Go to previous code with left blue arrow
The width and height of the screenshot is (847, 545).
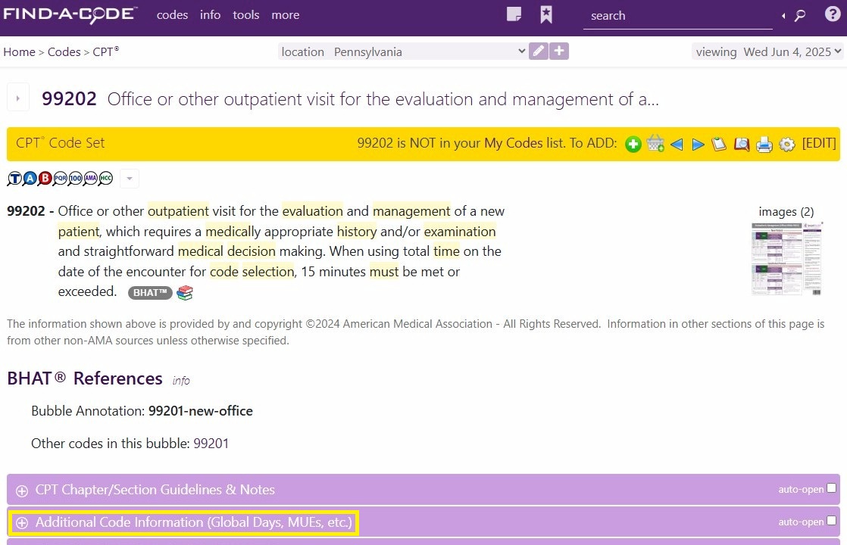coord(677,144)
